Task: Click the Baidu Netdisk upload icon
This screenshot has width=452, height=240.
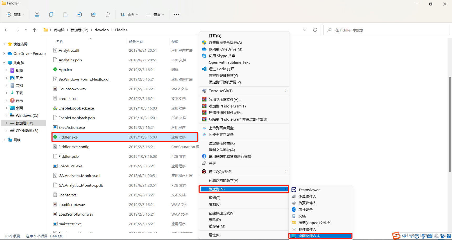Action: [x=204, y=128]
